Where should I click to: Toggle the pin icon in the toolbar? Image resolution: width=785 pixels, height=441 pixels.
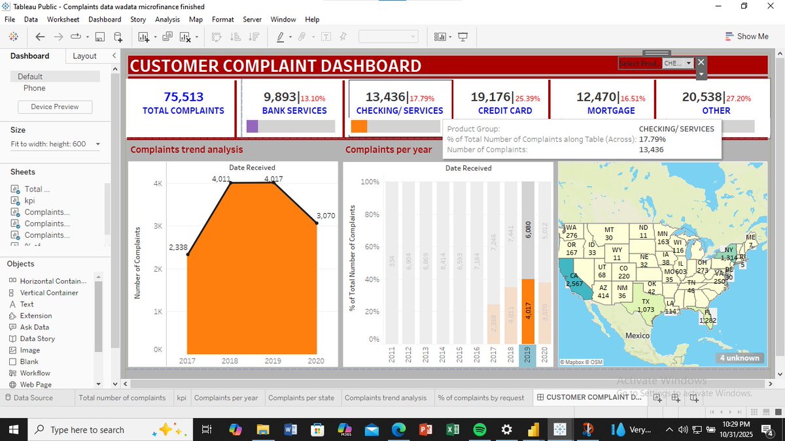[x=342, y=37]
